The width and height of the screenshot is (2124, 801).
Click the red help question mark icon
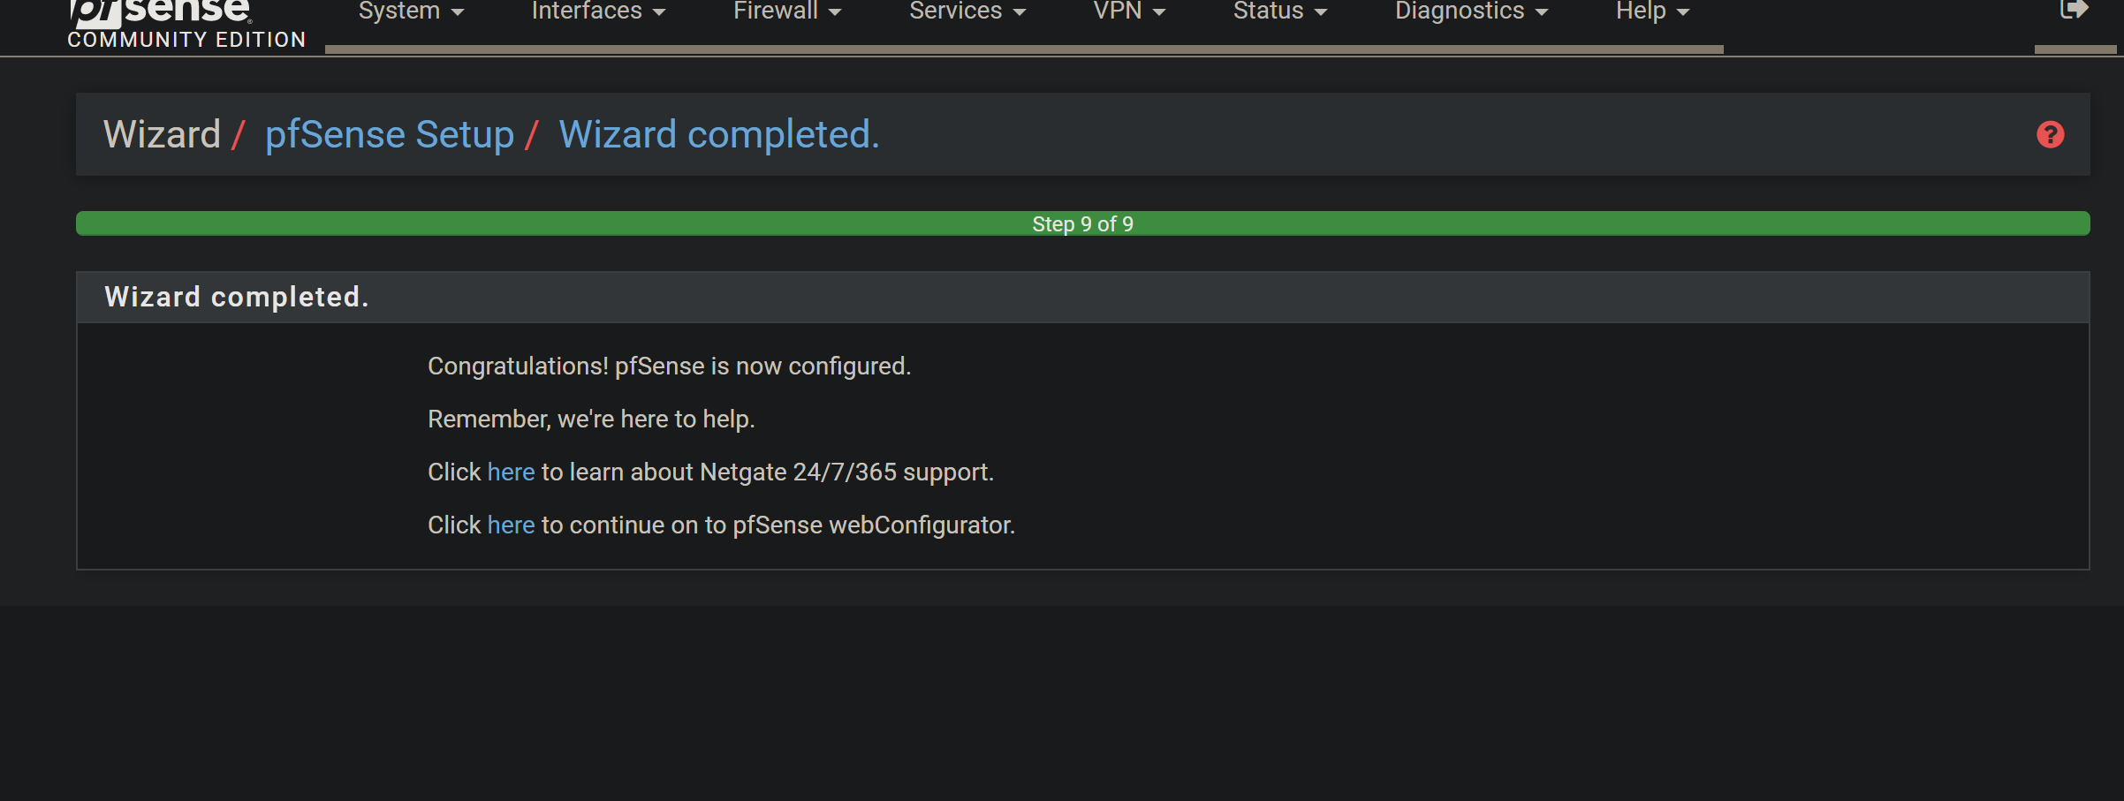point(2050,135)
